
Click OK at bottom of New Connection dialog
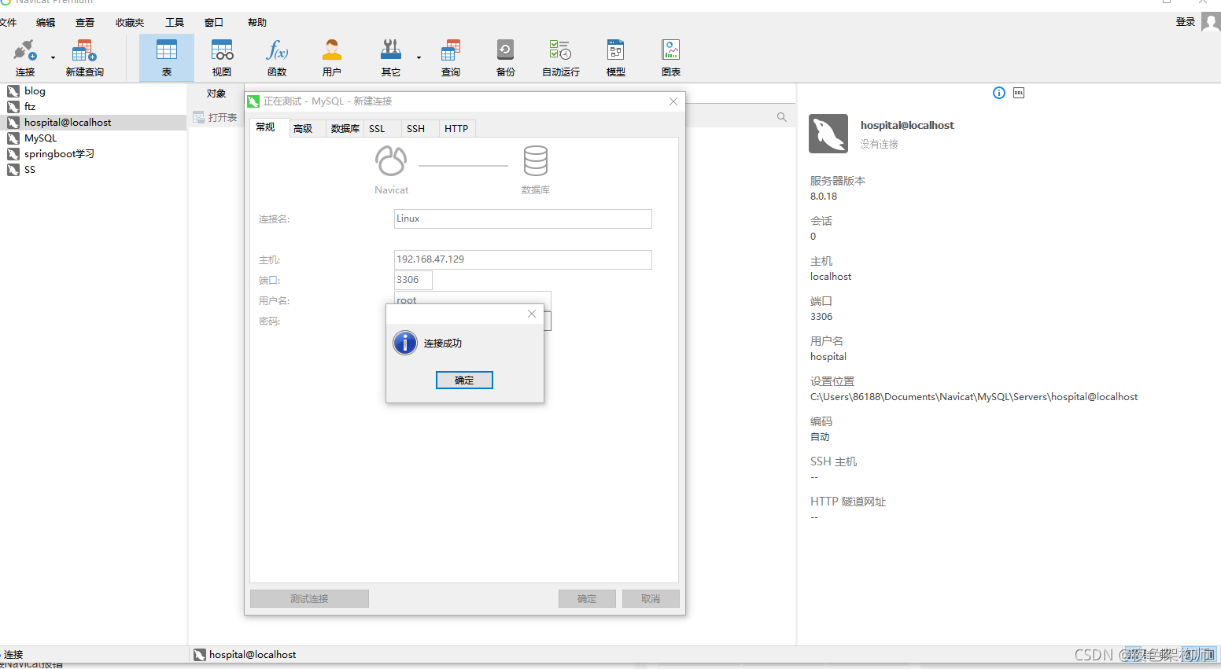[x=587, y=599]
